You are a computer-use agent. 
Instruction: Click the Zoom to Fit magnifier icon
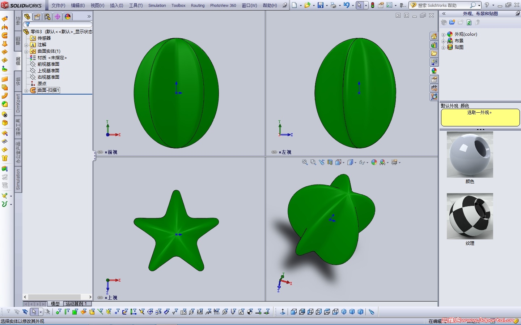[305, 162]
